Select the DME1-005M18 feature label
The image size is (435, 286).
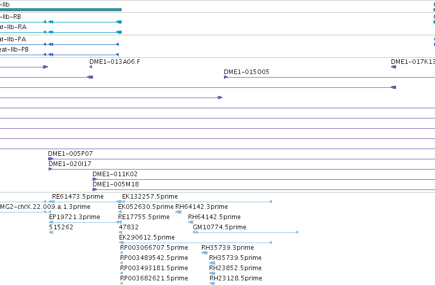point(116,184)
